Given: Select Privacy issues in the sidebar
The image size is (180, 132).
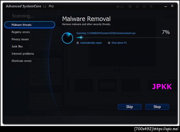Looking at the screenshot, I should pyautogui.click(x=20, y=39).
